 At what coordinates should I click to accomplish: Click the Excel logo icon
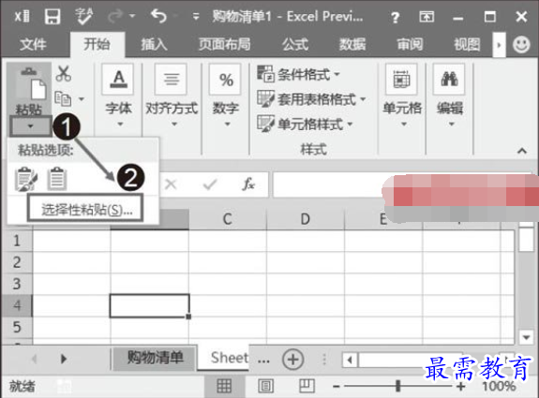tap(22, 16)
